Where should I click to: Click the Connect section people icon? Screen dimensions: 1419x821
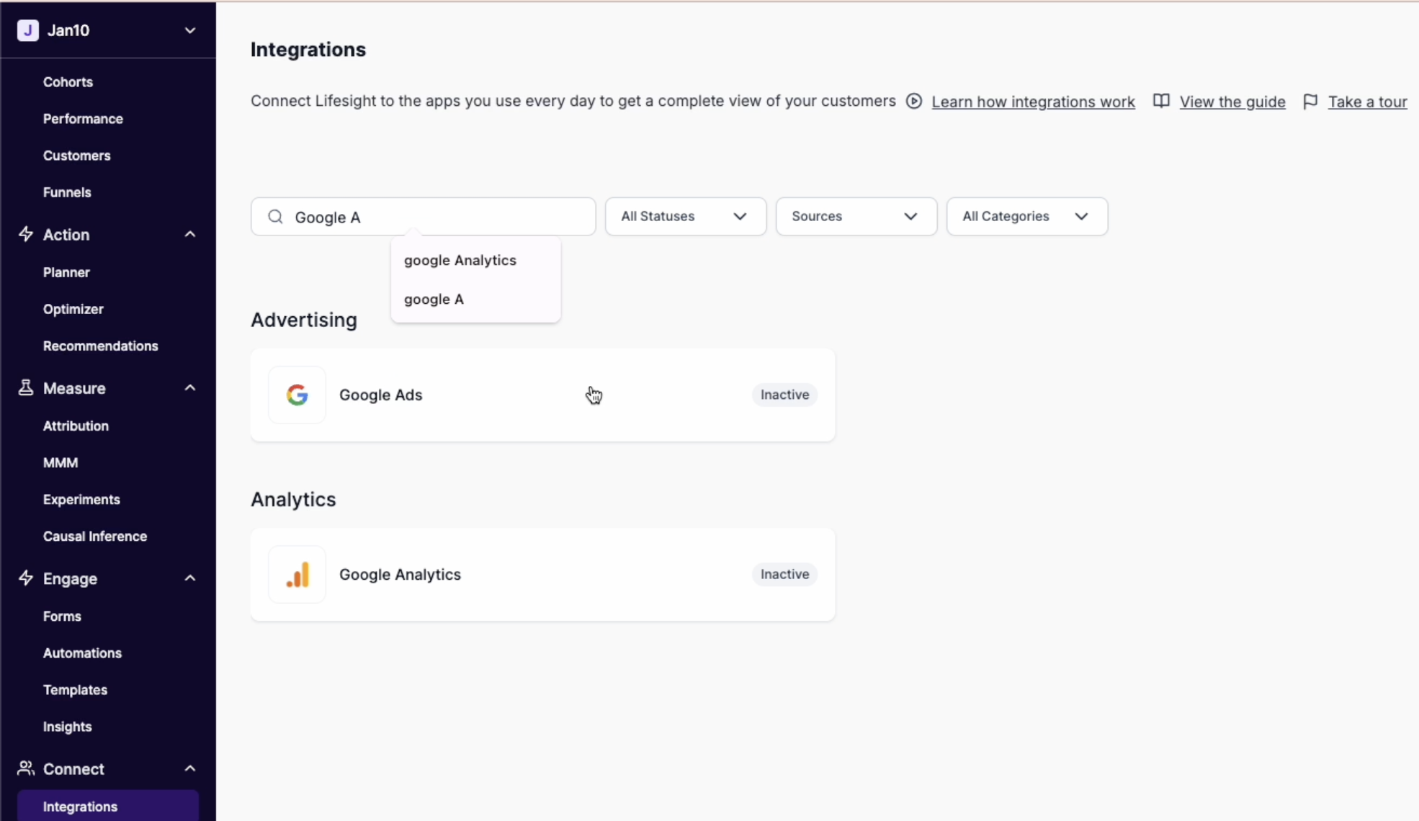(x=26, y=768)
